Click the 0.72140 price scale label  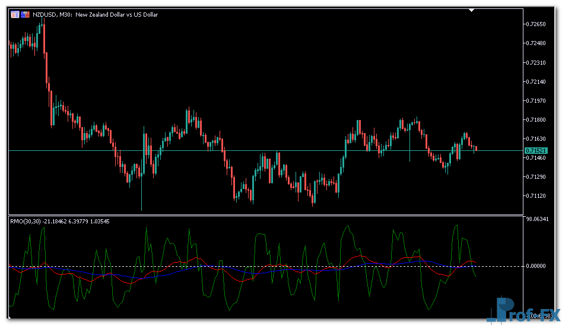537,81
